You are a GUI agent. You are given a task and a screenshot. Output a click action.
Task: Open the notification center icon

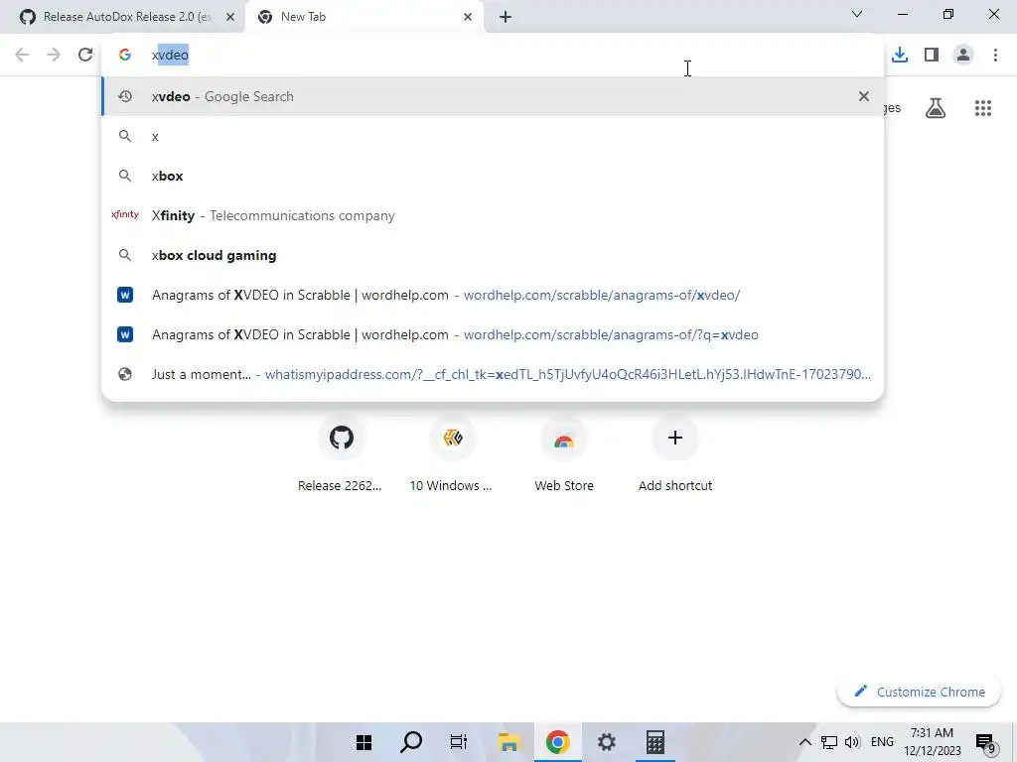(x=985, y=742)
